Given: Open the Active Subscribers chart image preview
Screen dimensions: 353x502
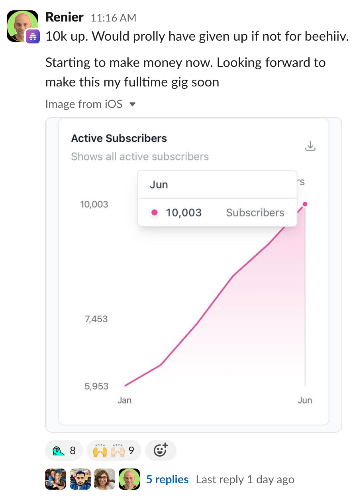Looking at the screenshot, I should [x=194, y=275].
